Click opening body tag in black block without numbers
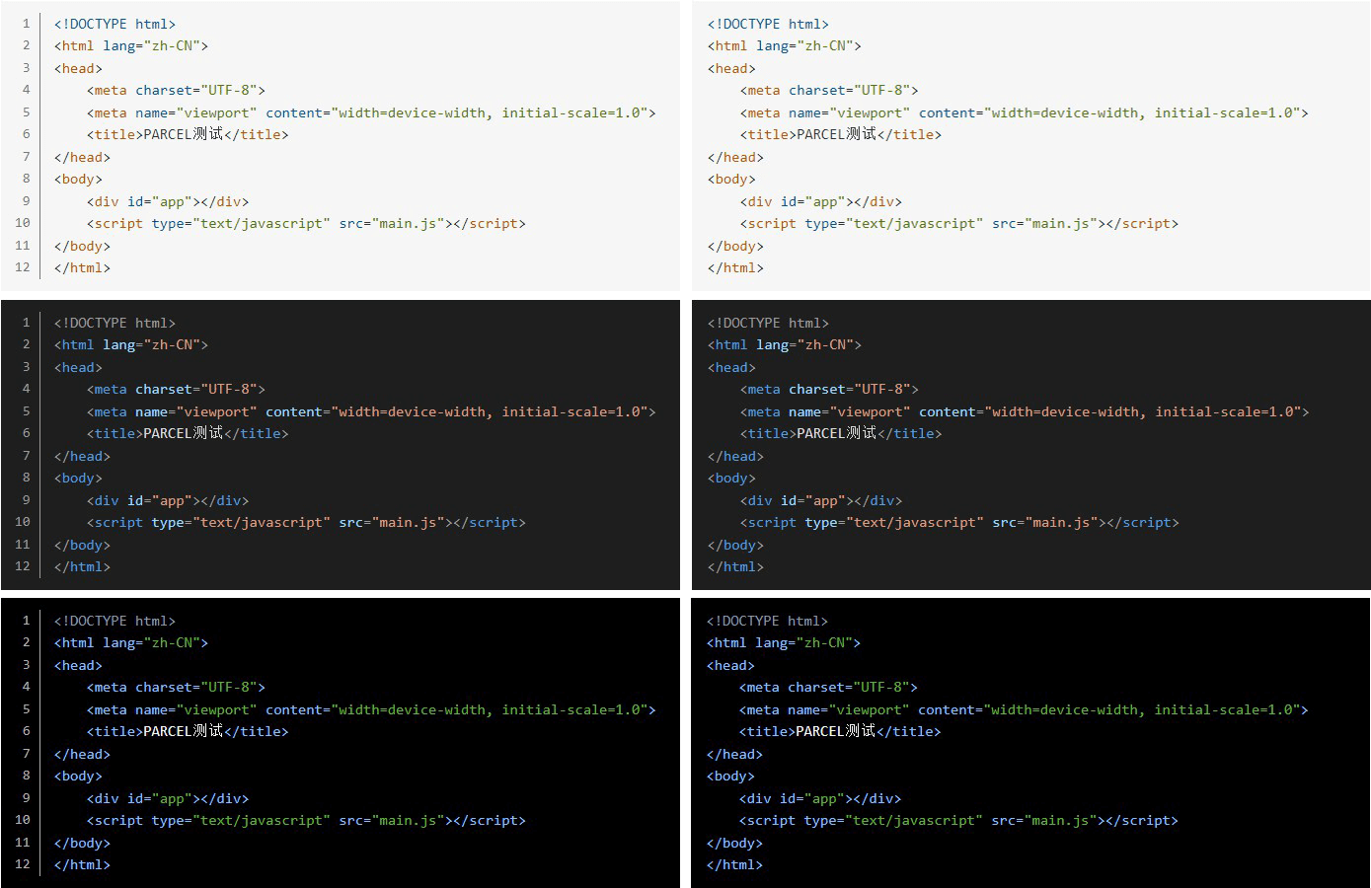This screenshot has width=1371, height=888. (x=730, y=776)
